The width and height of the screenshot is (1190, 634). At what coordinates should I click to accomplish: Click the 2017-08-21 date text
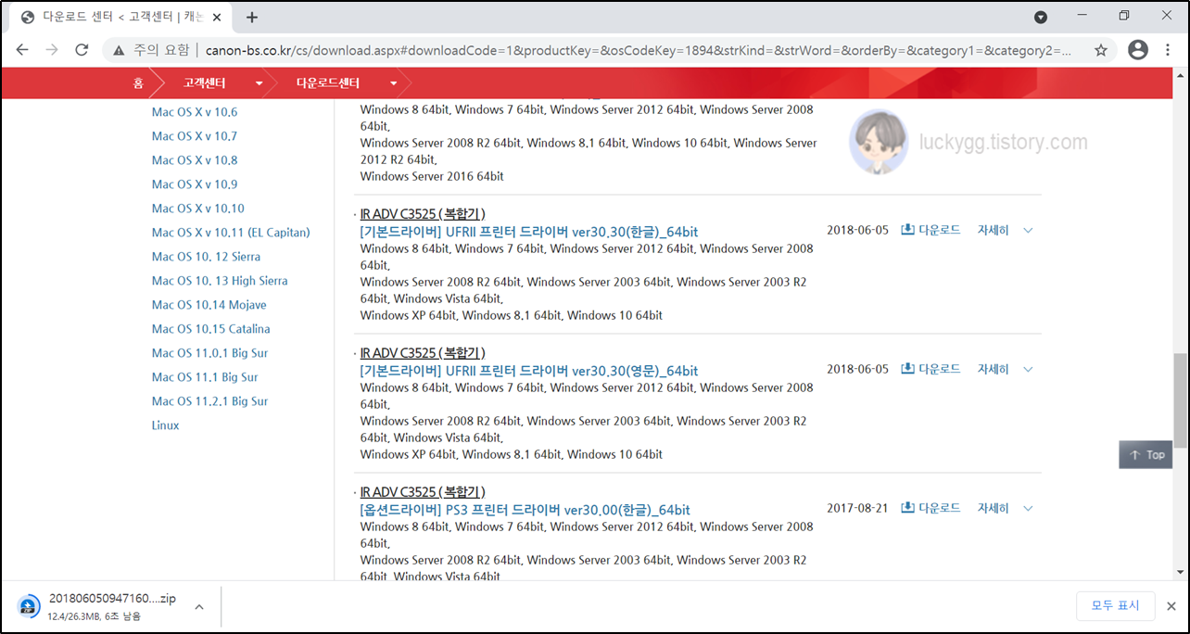point(857,508)
